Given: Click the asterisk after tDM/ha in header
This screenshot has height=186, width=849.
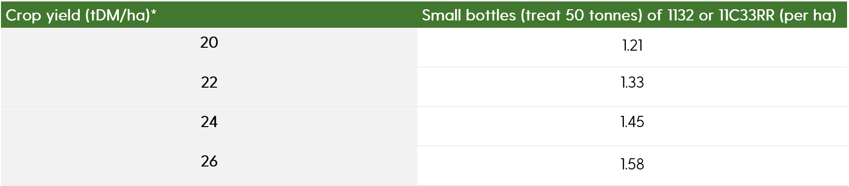Looking at the screenshot, I should [x=154, y=12].
